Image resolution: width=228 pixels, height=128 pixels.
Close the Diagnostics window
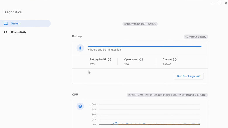point(225,3)
